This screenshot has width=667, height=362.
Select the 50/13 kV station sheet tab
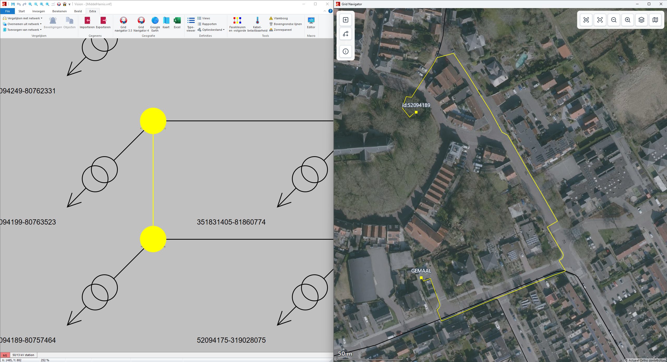pos(23,355)
